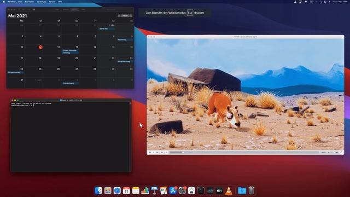Launch VLC cone icon in dock
This screenshot has height=197, width=350.
[x=229, y=190]
